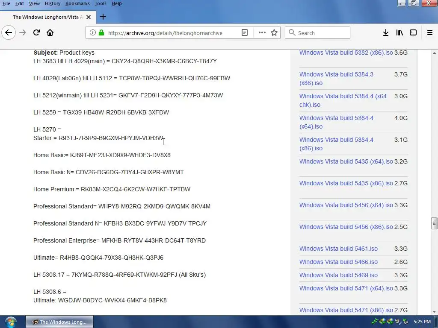Viewport: 438px width, 328px height.
Task: Click the LH 5212(winmain) till LH 5231 line
Action: pos(128,95)
